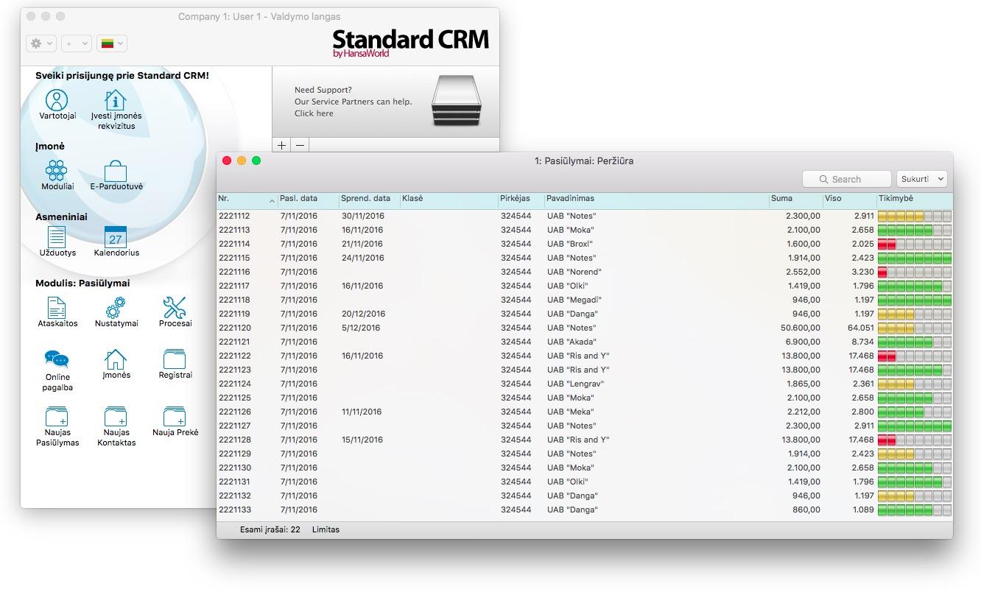981x592 pixels.
Task: Select offer number 2221112
Action: pos(234,216)
